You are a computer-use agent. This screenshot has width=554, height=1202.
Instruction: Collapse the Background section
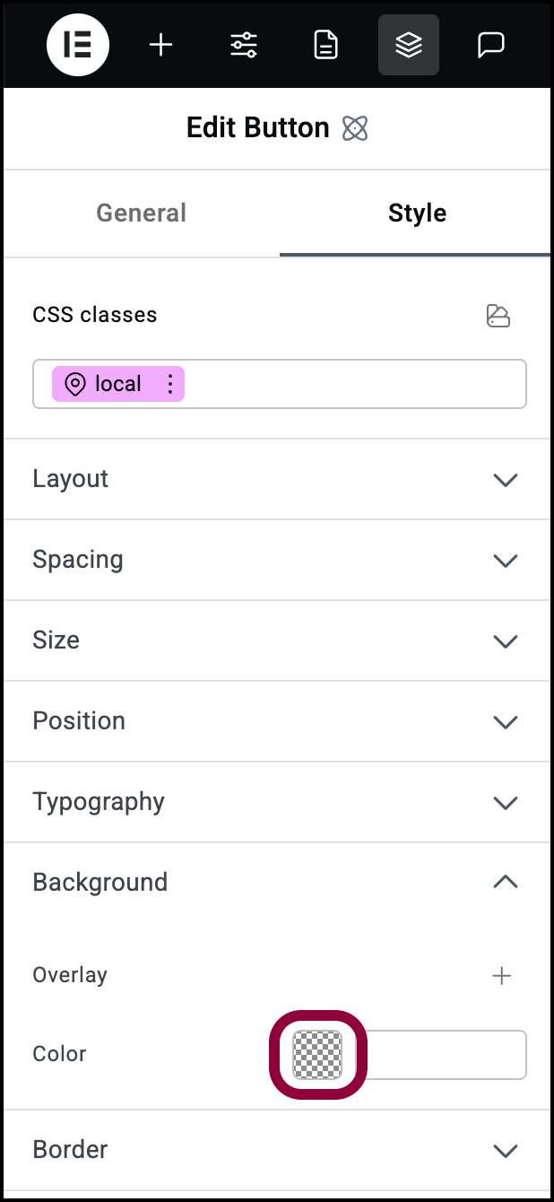pyautogui.click(x=505, y=882)
